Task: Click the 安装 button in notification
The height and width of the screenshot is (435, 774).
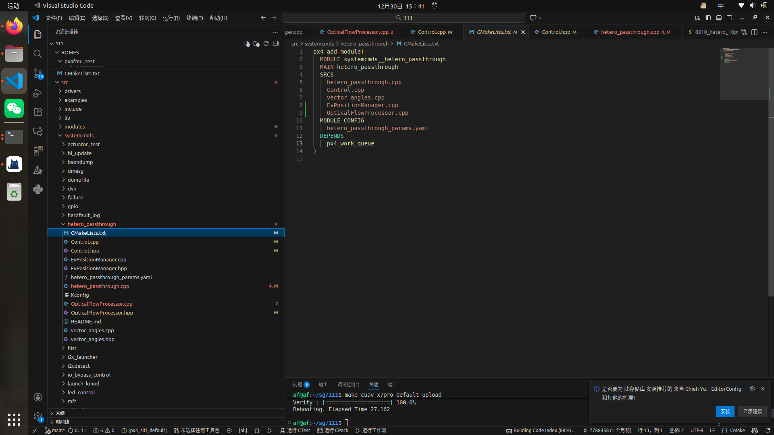Action: pyautogui.click(x=725, y=411)
